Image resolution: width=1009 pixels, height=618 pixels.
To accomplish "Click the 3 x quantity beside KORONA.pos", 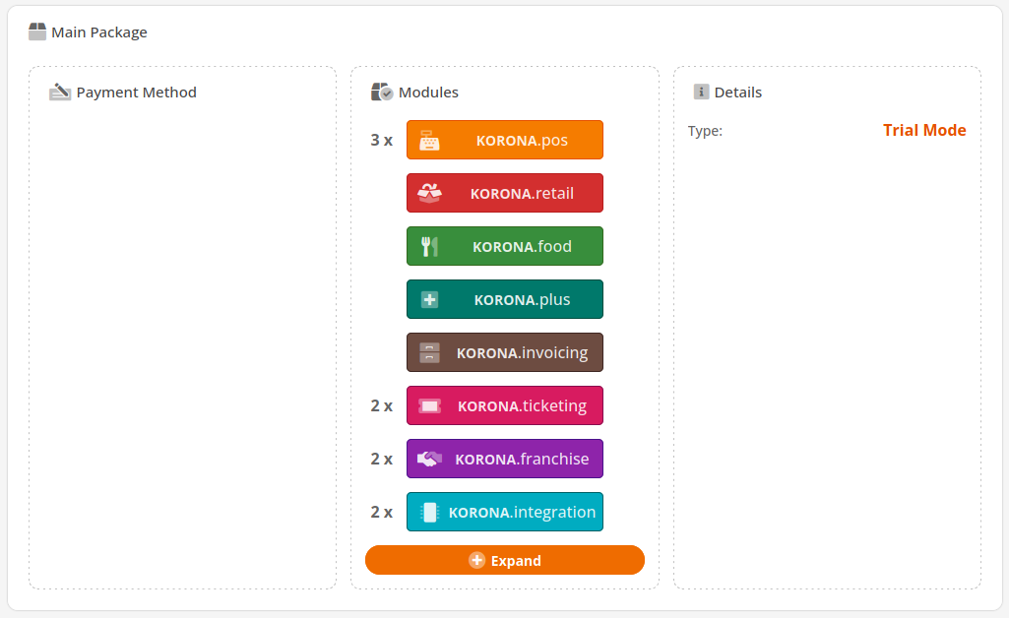I will point(382,140).
